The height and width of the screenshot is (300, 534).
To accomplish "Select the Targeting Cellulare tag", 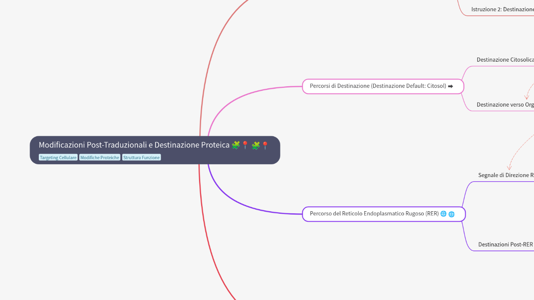I will [58, 157].
